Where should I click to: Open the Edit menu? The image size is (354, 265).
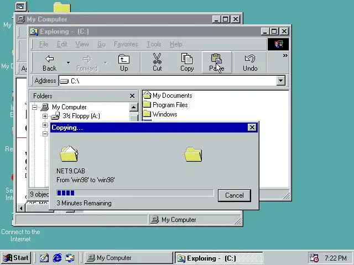point(62,44)
